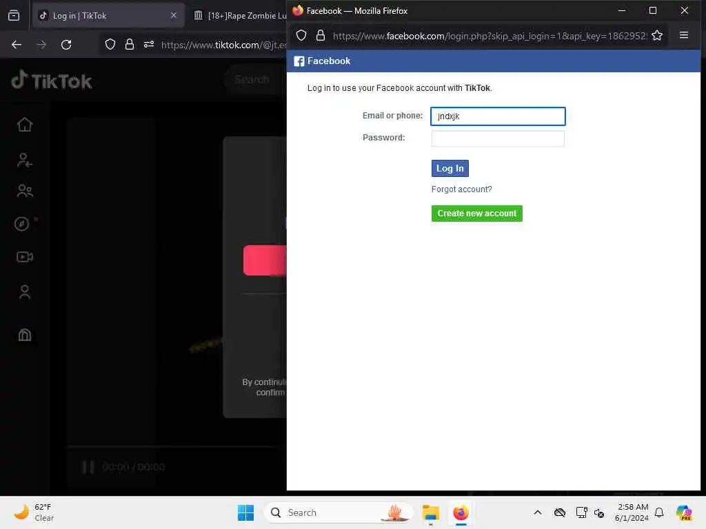Open the clock and date flyout
The image size is (706, 529).
tap(632, 512)
